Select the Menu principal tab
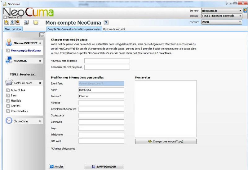 (13, 29)
